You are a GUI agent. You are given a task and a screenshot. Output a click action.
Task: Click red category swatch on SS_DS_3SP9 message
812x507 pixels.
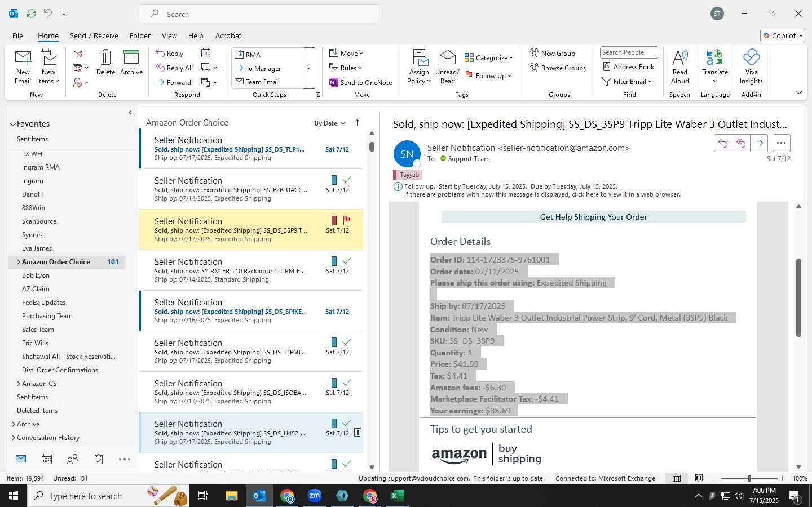pyautogui.click(x=334, y=220)
